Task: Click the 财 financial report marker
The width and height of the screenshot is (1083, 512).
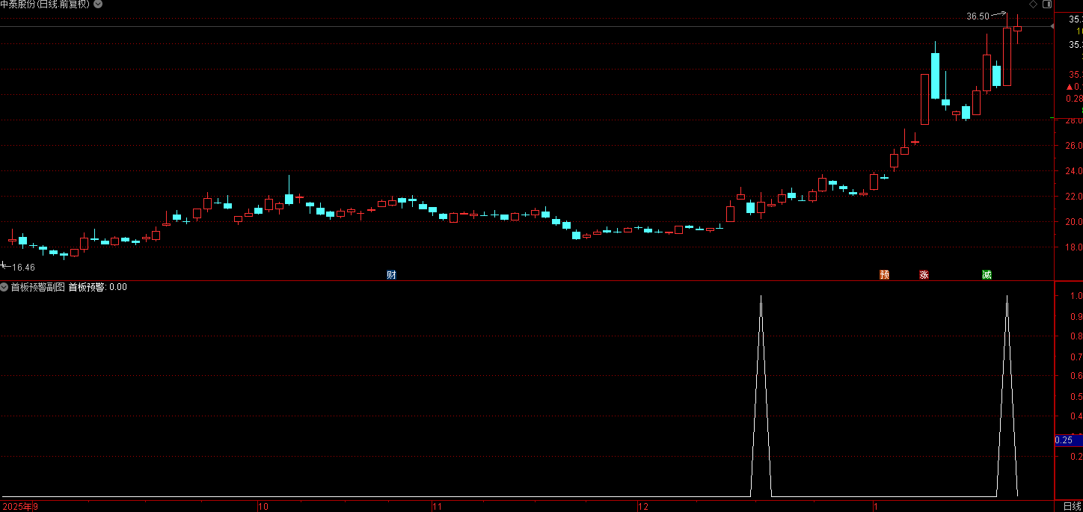Action: [391, 275]
